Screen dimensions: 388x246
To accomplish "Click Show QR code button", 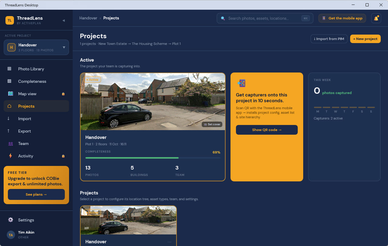I will pyautogui.click(x=267, y=130).
